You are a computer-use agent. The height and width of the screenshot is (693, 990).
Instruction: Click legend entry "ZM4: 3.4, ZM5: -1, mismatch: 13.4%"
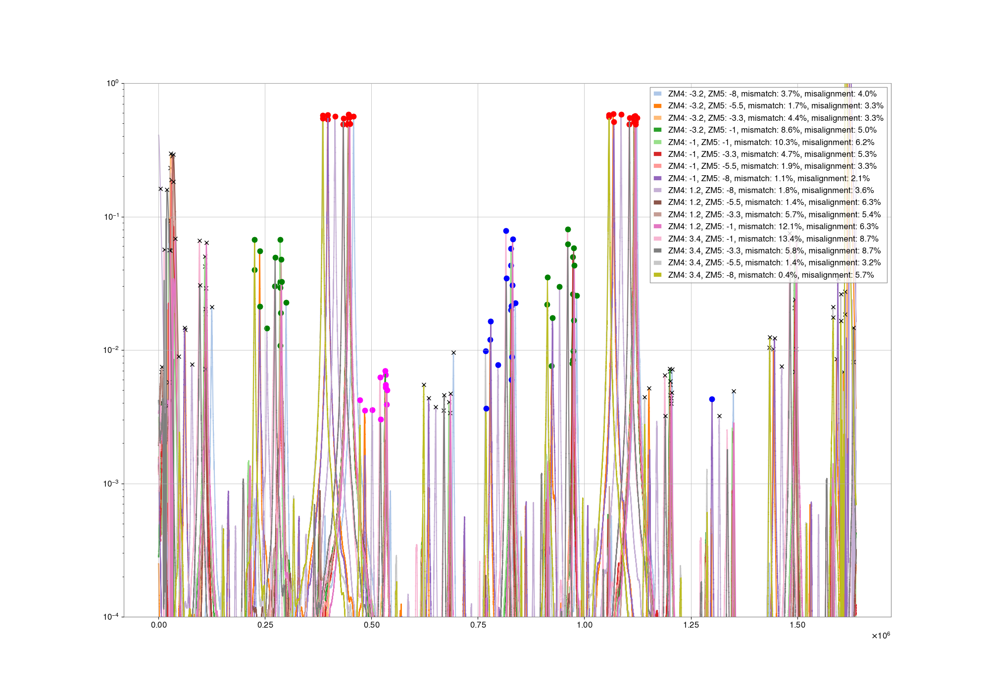(x=734, y=239)
